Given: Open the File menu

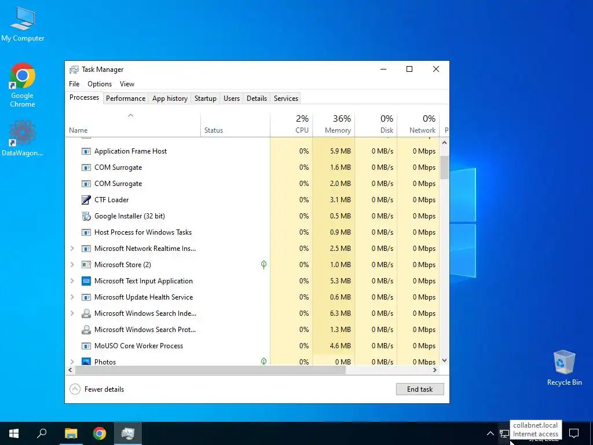Looking at the screenshot, I should coord(74,84).
